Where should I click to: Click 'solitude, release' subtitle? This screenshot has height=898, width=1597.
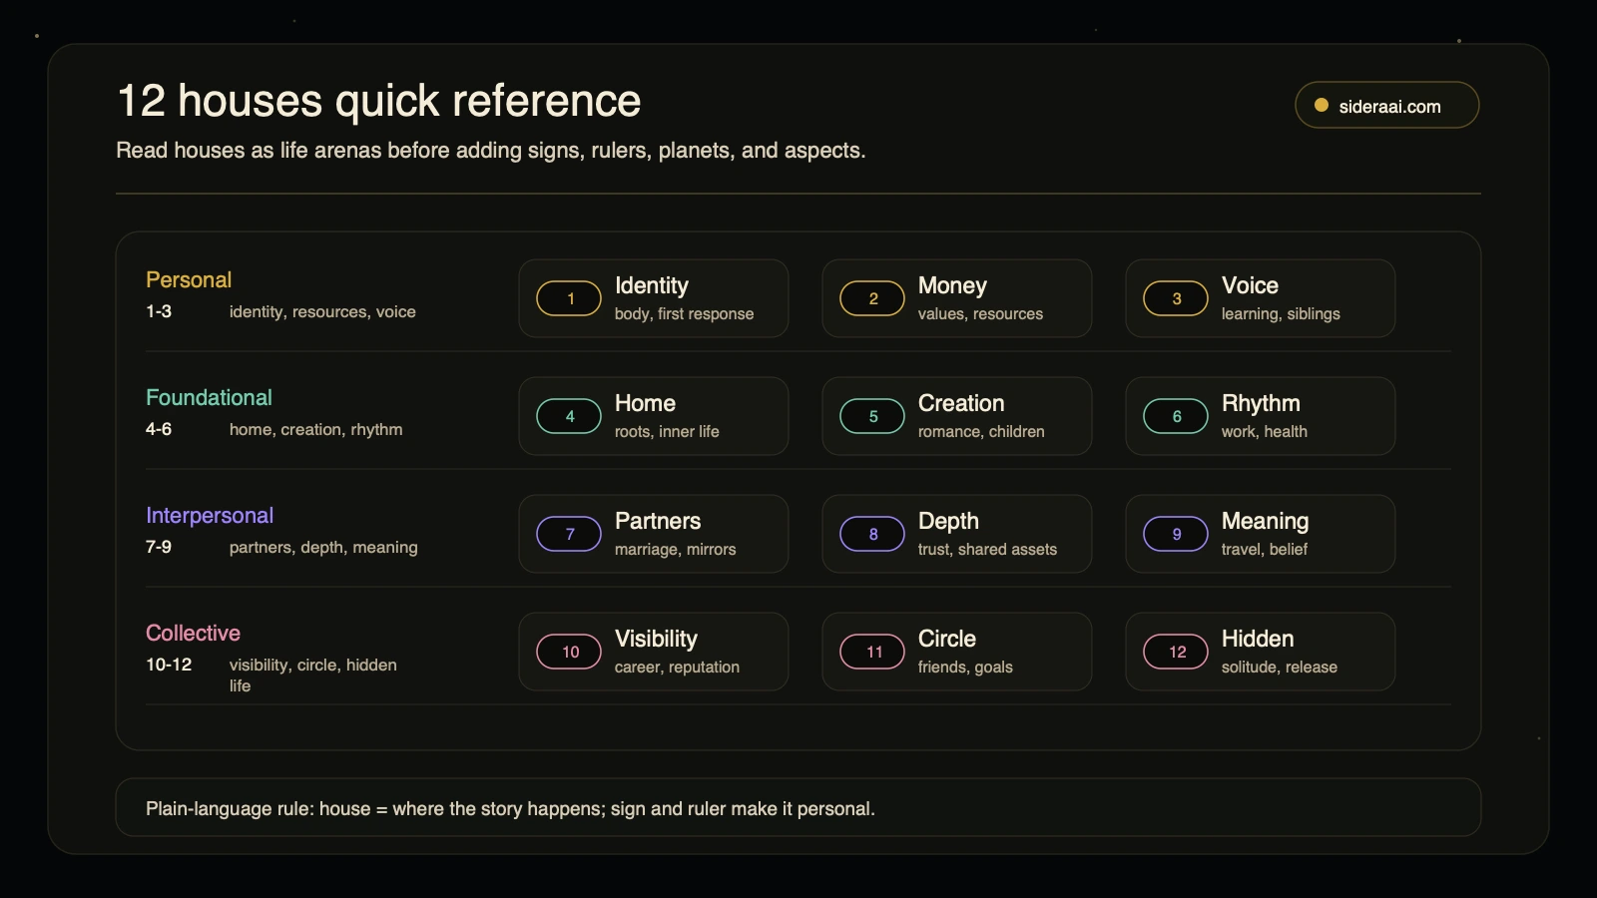(x=1280, y=667)
